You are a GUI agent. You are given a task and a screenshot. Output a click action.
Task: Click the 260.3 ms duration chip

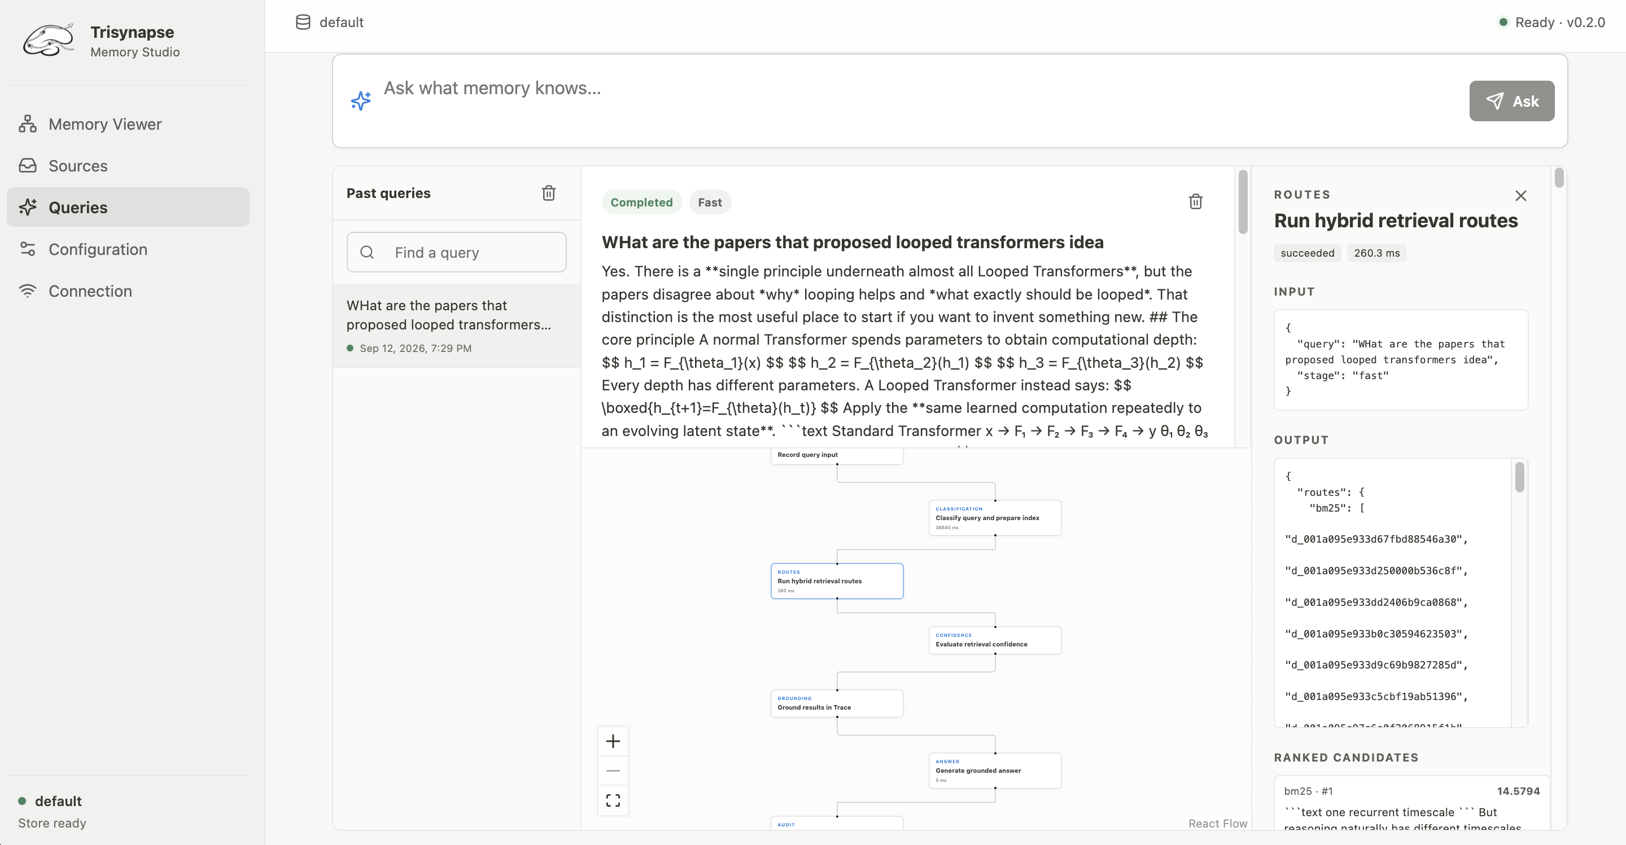click(1376, 253)
